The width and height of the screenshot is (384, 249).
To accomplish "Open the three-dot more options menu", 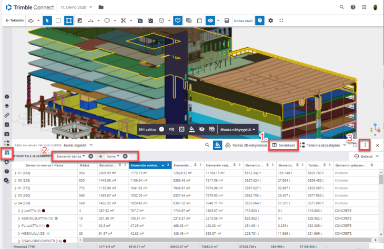I will [x=366, y=145].
